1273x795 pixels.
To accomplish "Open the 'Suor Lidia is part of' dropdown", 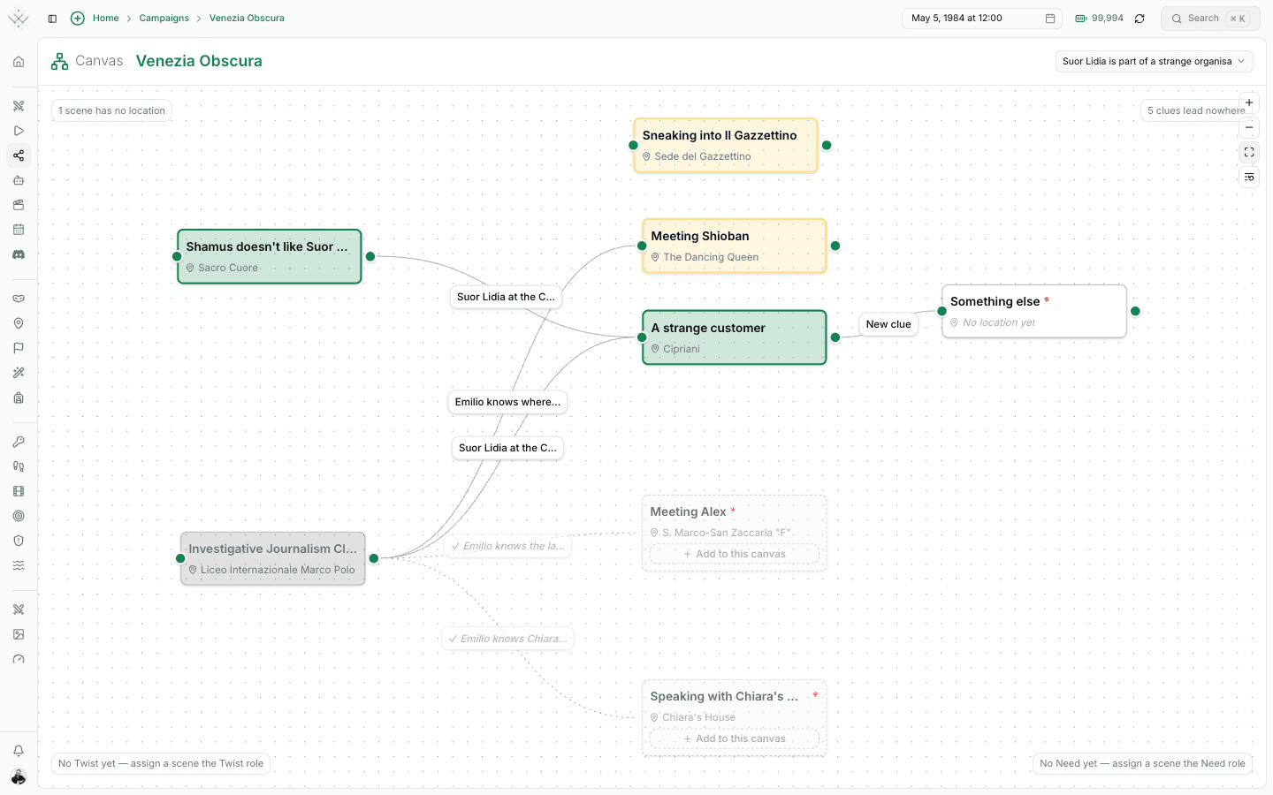I will pyautogui.click(x=1155, y=61).
